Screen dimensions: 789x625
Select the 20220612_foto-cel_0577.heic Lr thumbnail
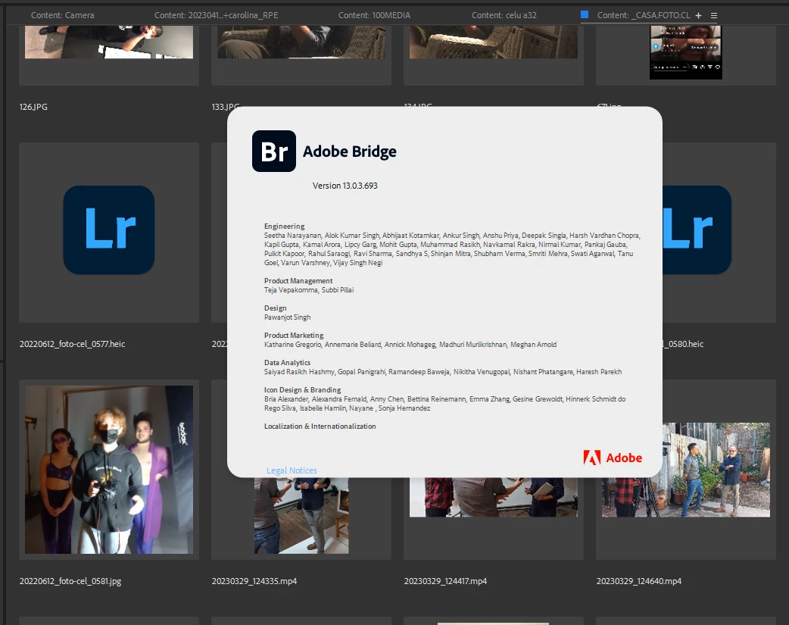tap(109, 230)
